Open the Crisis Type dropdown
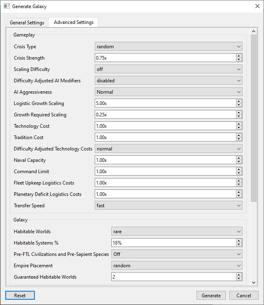This screenshot has height=305, width=264. [168, 47]
